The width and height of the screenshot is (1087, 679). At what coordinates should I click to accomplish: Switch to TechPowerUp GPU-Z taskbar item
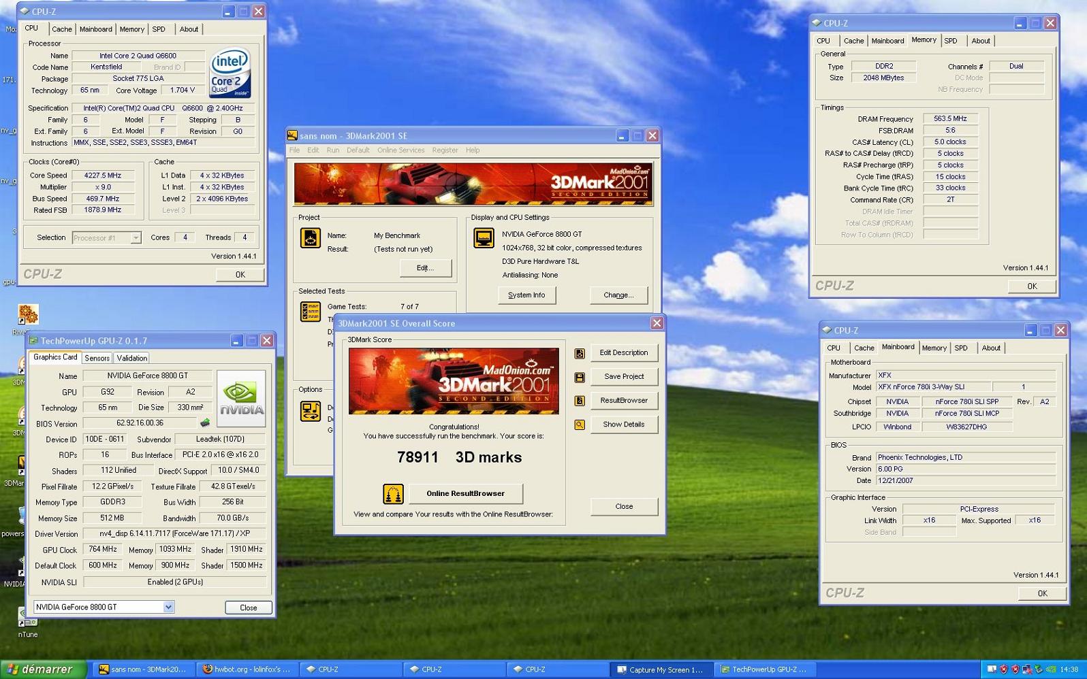[766, 669]
